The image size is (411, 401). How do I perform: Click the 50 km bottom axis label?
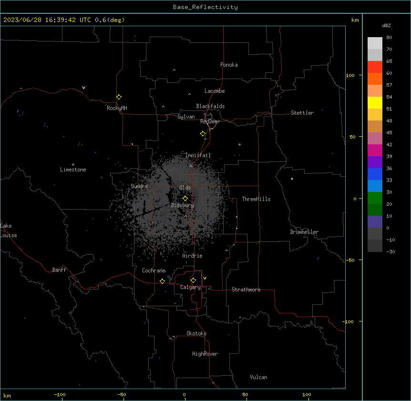click(245, 394)
